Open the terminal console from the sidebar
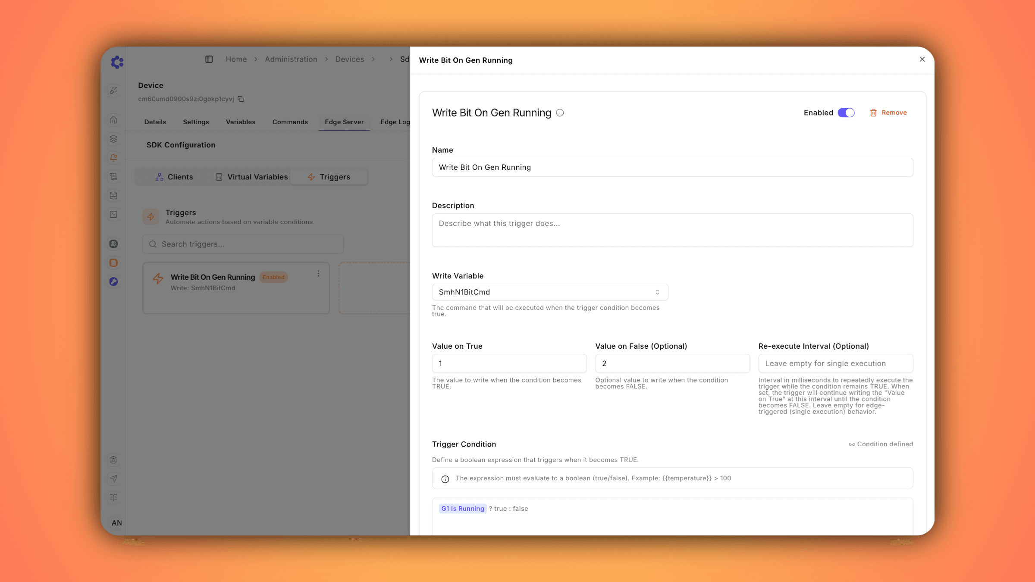Viewport: 1035px width, 582px height. coord(113,214)
